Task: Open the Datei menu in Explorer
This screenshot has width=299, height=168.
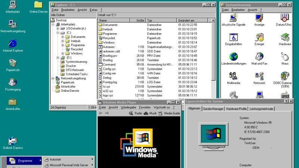Action: click(55, 10)
